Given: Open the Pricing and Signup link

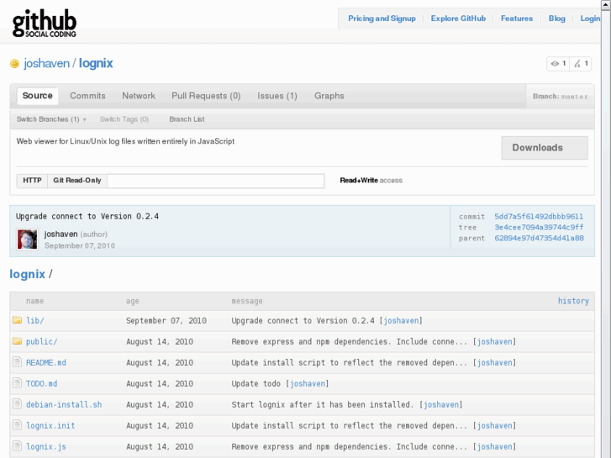Looking at the screenshot, I should tap(382, 18).
